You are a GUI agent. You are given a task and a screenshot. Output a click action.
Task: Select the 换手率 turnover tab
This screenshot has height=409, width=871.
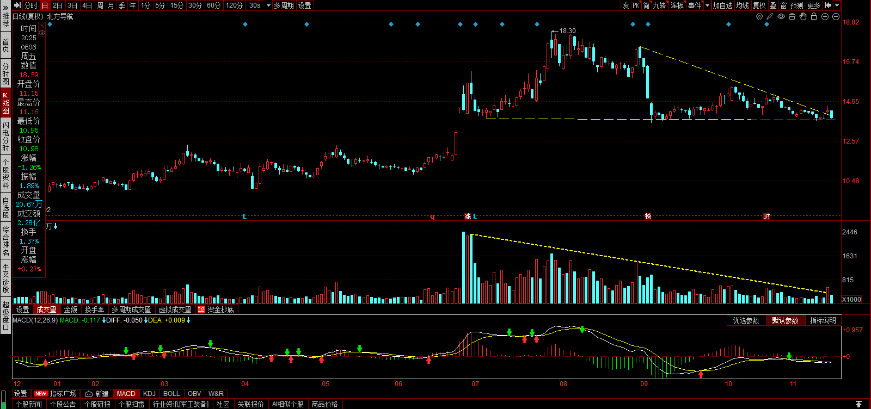(x=94, y=309)
